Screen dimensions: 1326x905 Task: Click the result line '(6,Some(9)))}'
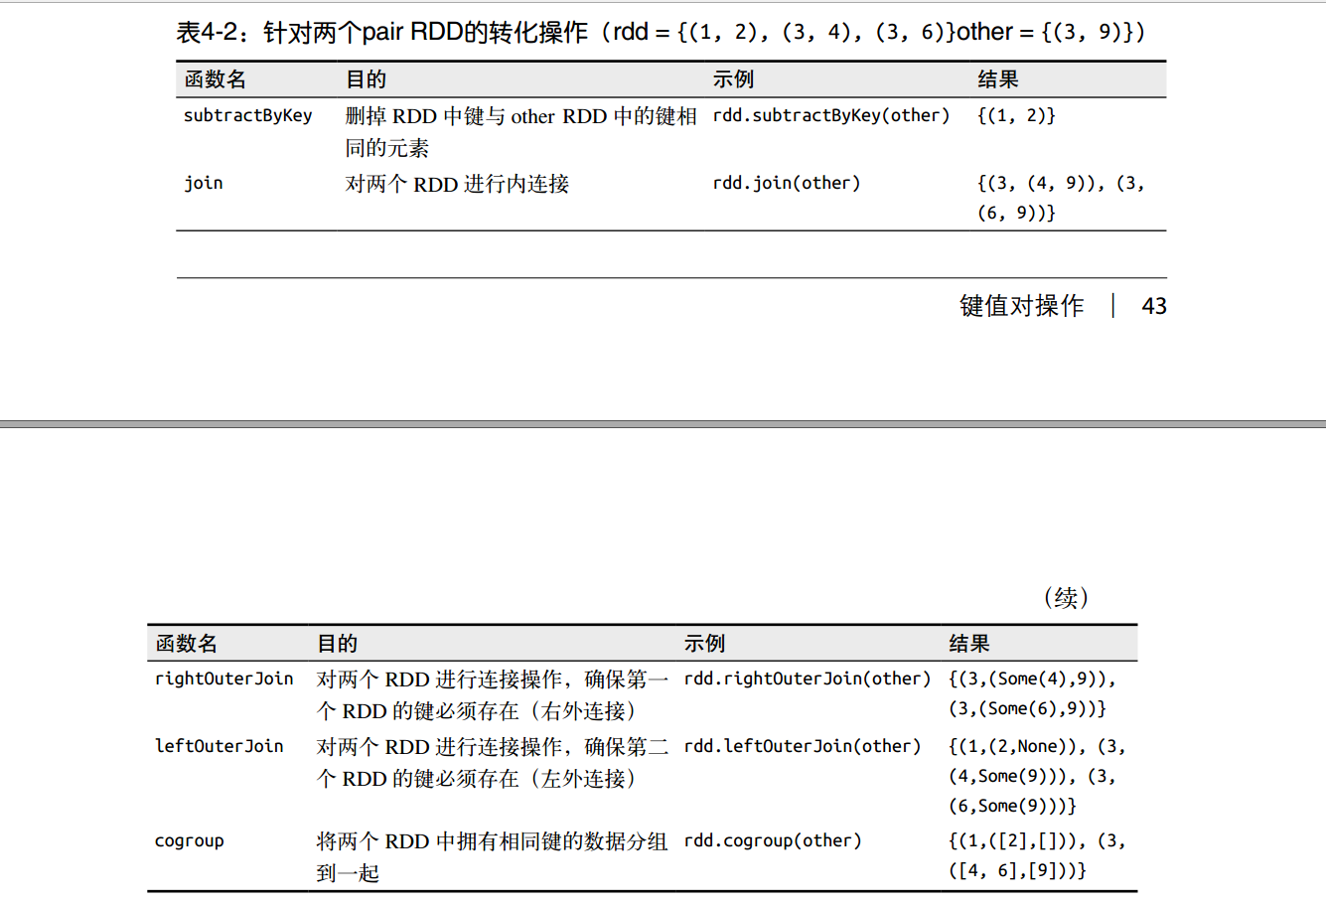point(1013,806)
